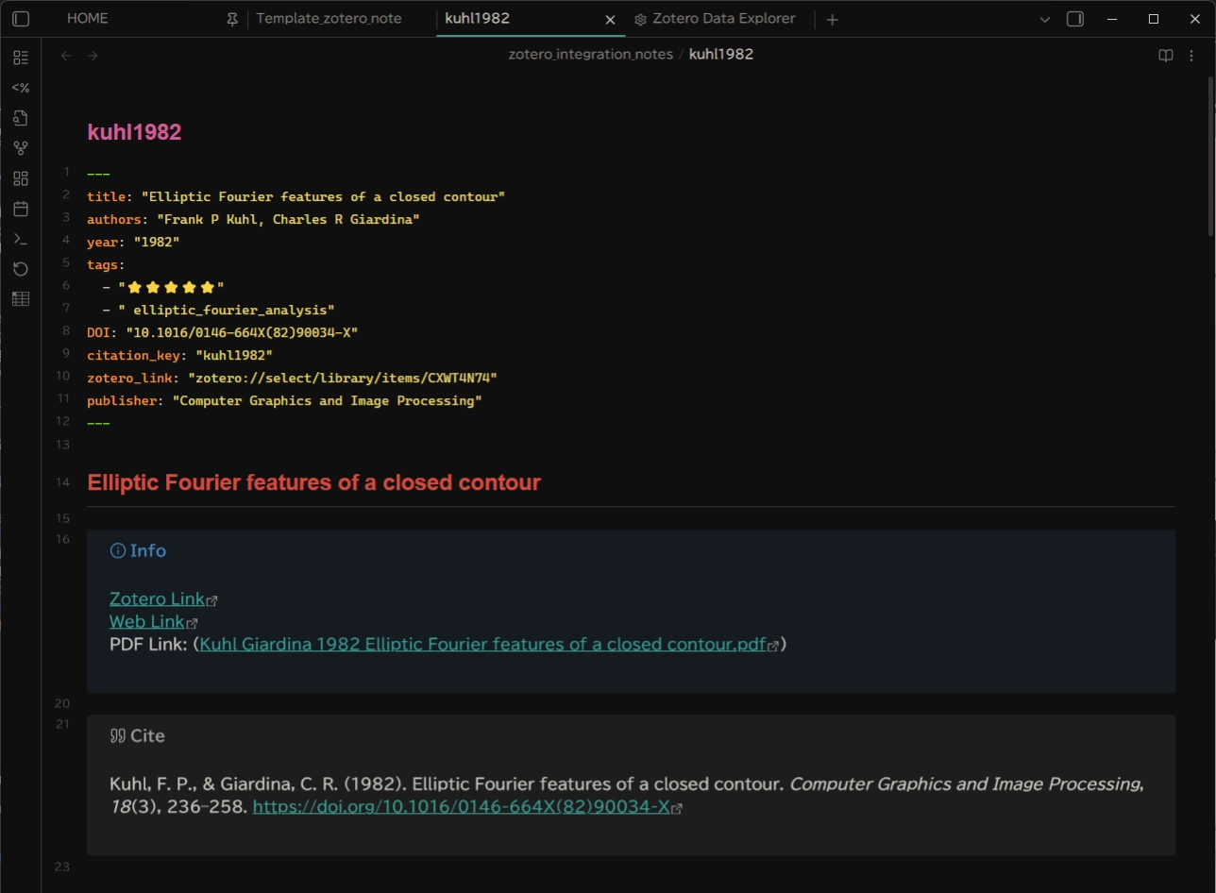Open the DOI link in the Cite callout

(x=462, y=807)
